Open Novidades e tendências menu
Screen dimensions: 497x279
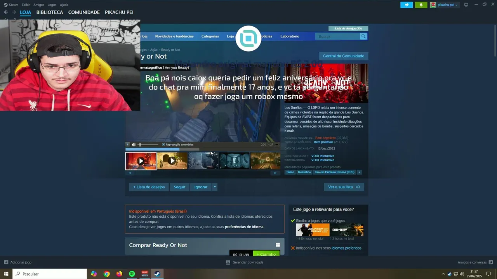174,36
